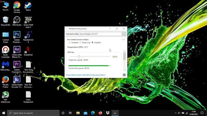Select the Control Panel desktop icon
Image resolution: width=207 pixels, height=116 pixels.
pyautogui.click(x=5, y=37)
